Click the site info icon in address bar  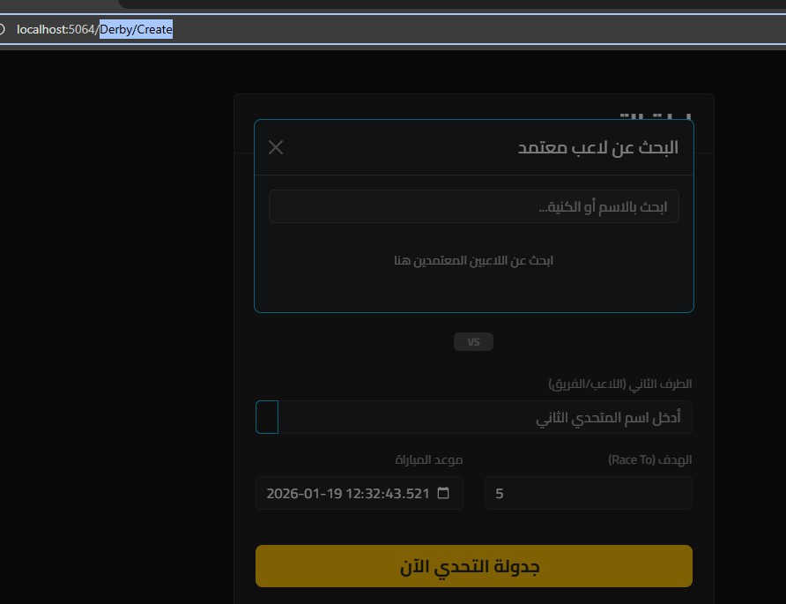3,30
